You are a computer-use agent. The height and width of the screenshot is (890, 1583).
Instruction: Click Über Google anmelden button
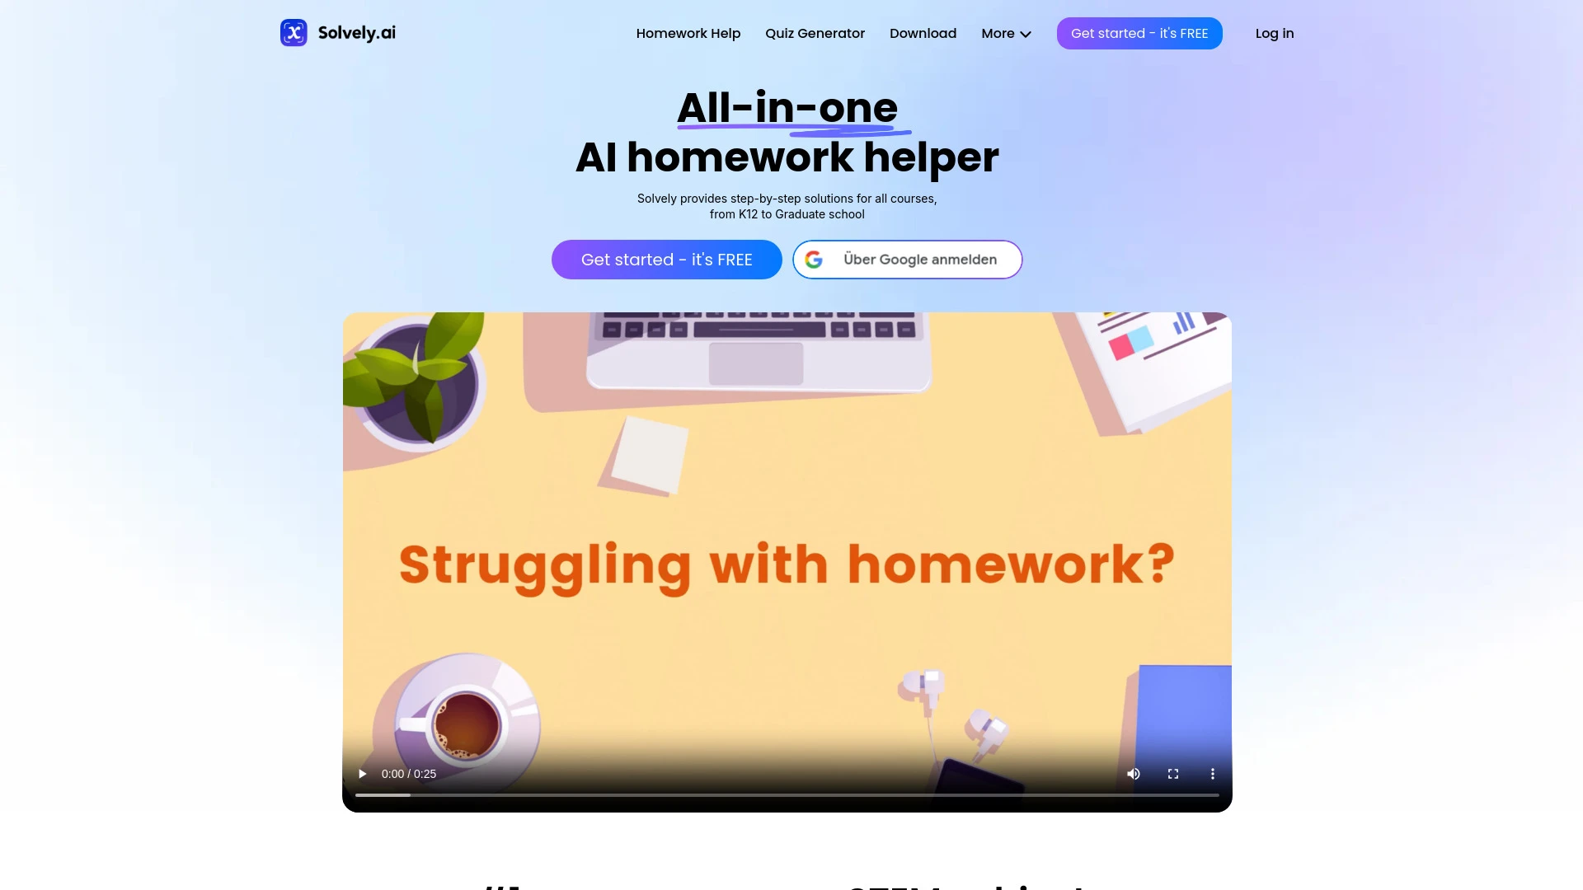907,259
